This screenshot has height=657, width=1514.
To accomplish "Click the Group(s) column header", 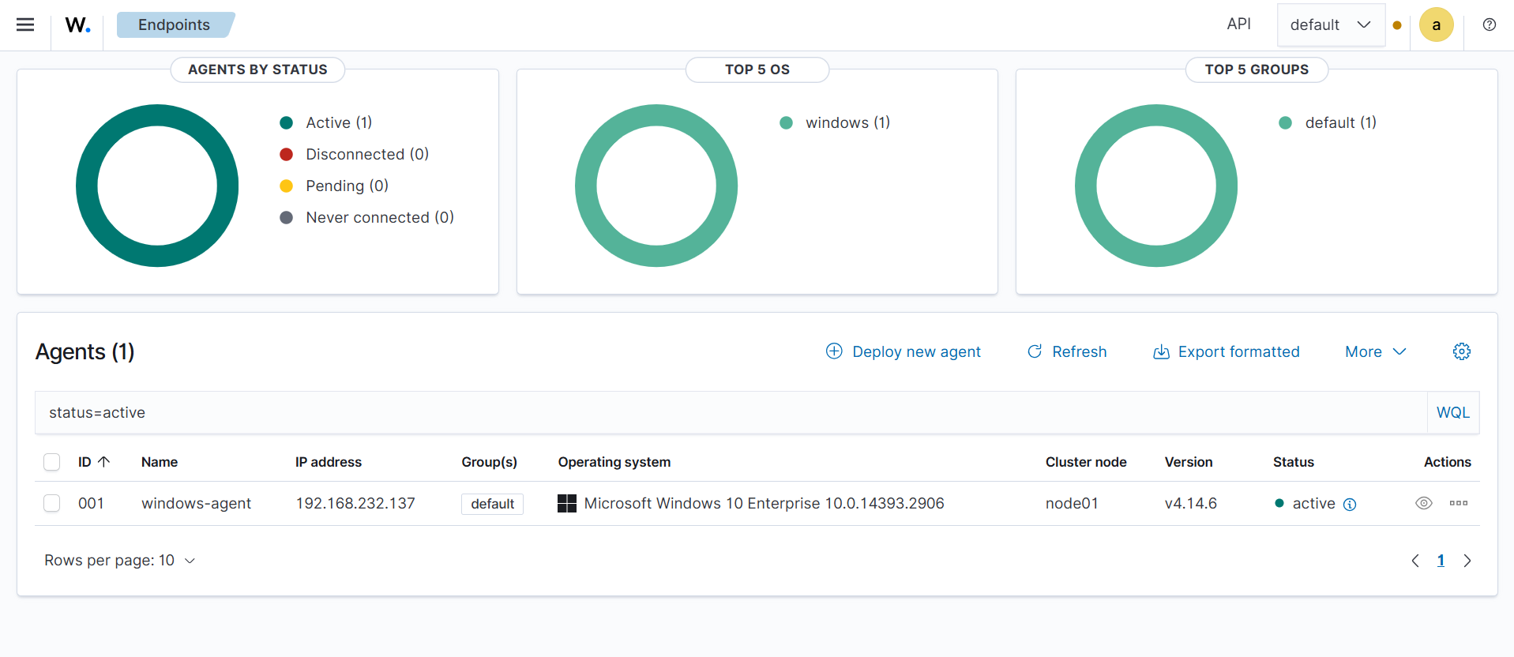I will tap(489, 462).
